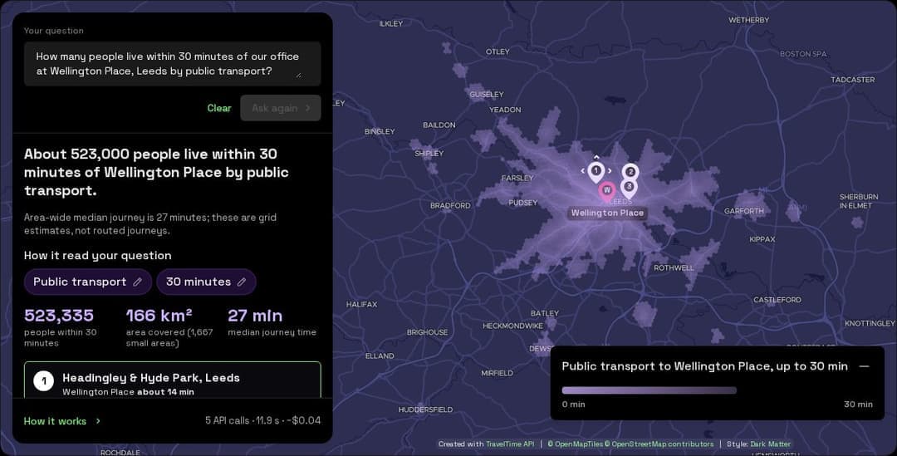This screenshot has height=456, width=897.
Task: Click the Tadcaster map label
Action: [x=852, y=80]
